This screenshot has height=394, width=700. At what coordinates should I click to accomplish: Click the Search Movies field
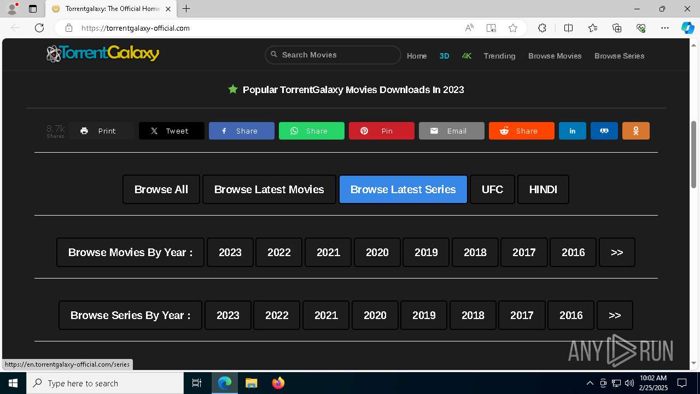(333, 55)
